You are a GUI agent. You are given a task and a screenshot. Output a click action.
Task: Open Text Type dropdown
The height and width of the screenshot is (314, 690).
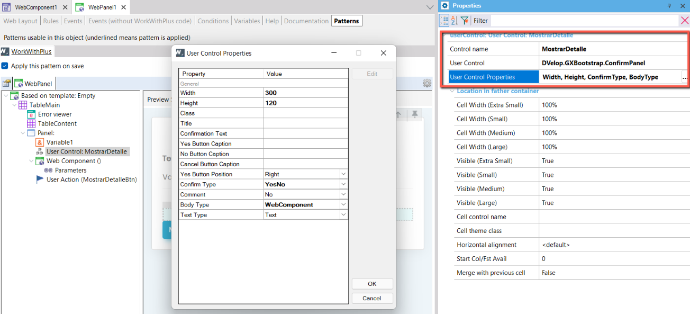343,214
